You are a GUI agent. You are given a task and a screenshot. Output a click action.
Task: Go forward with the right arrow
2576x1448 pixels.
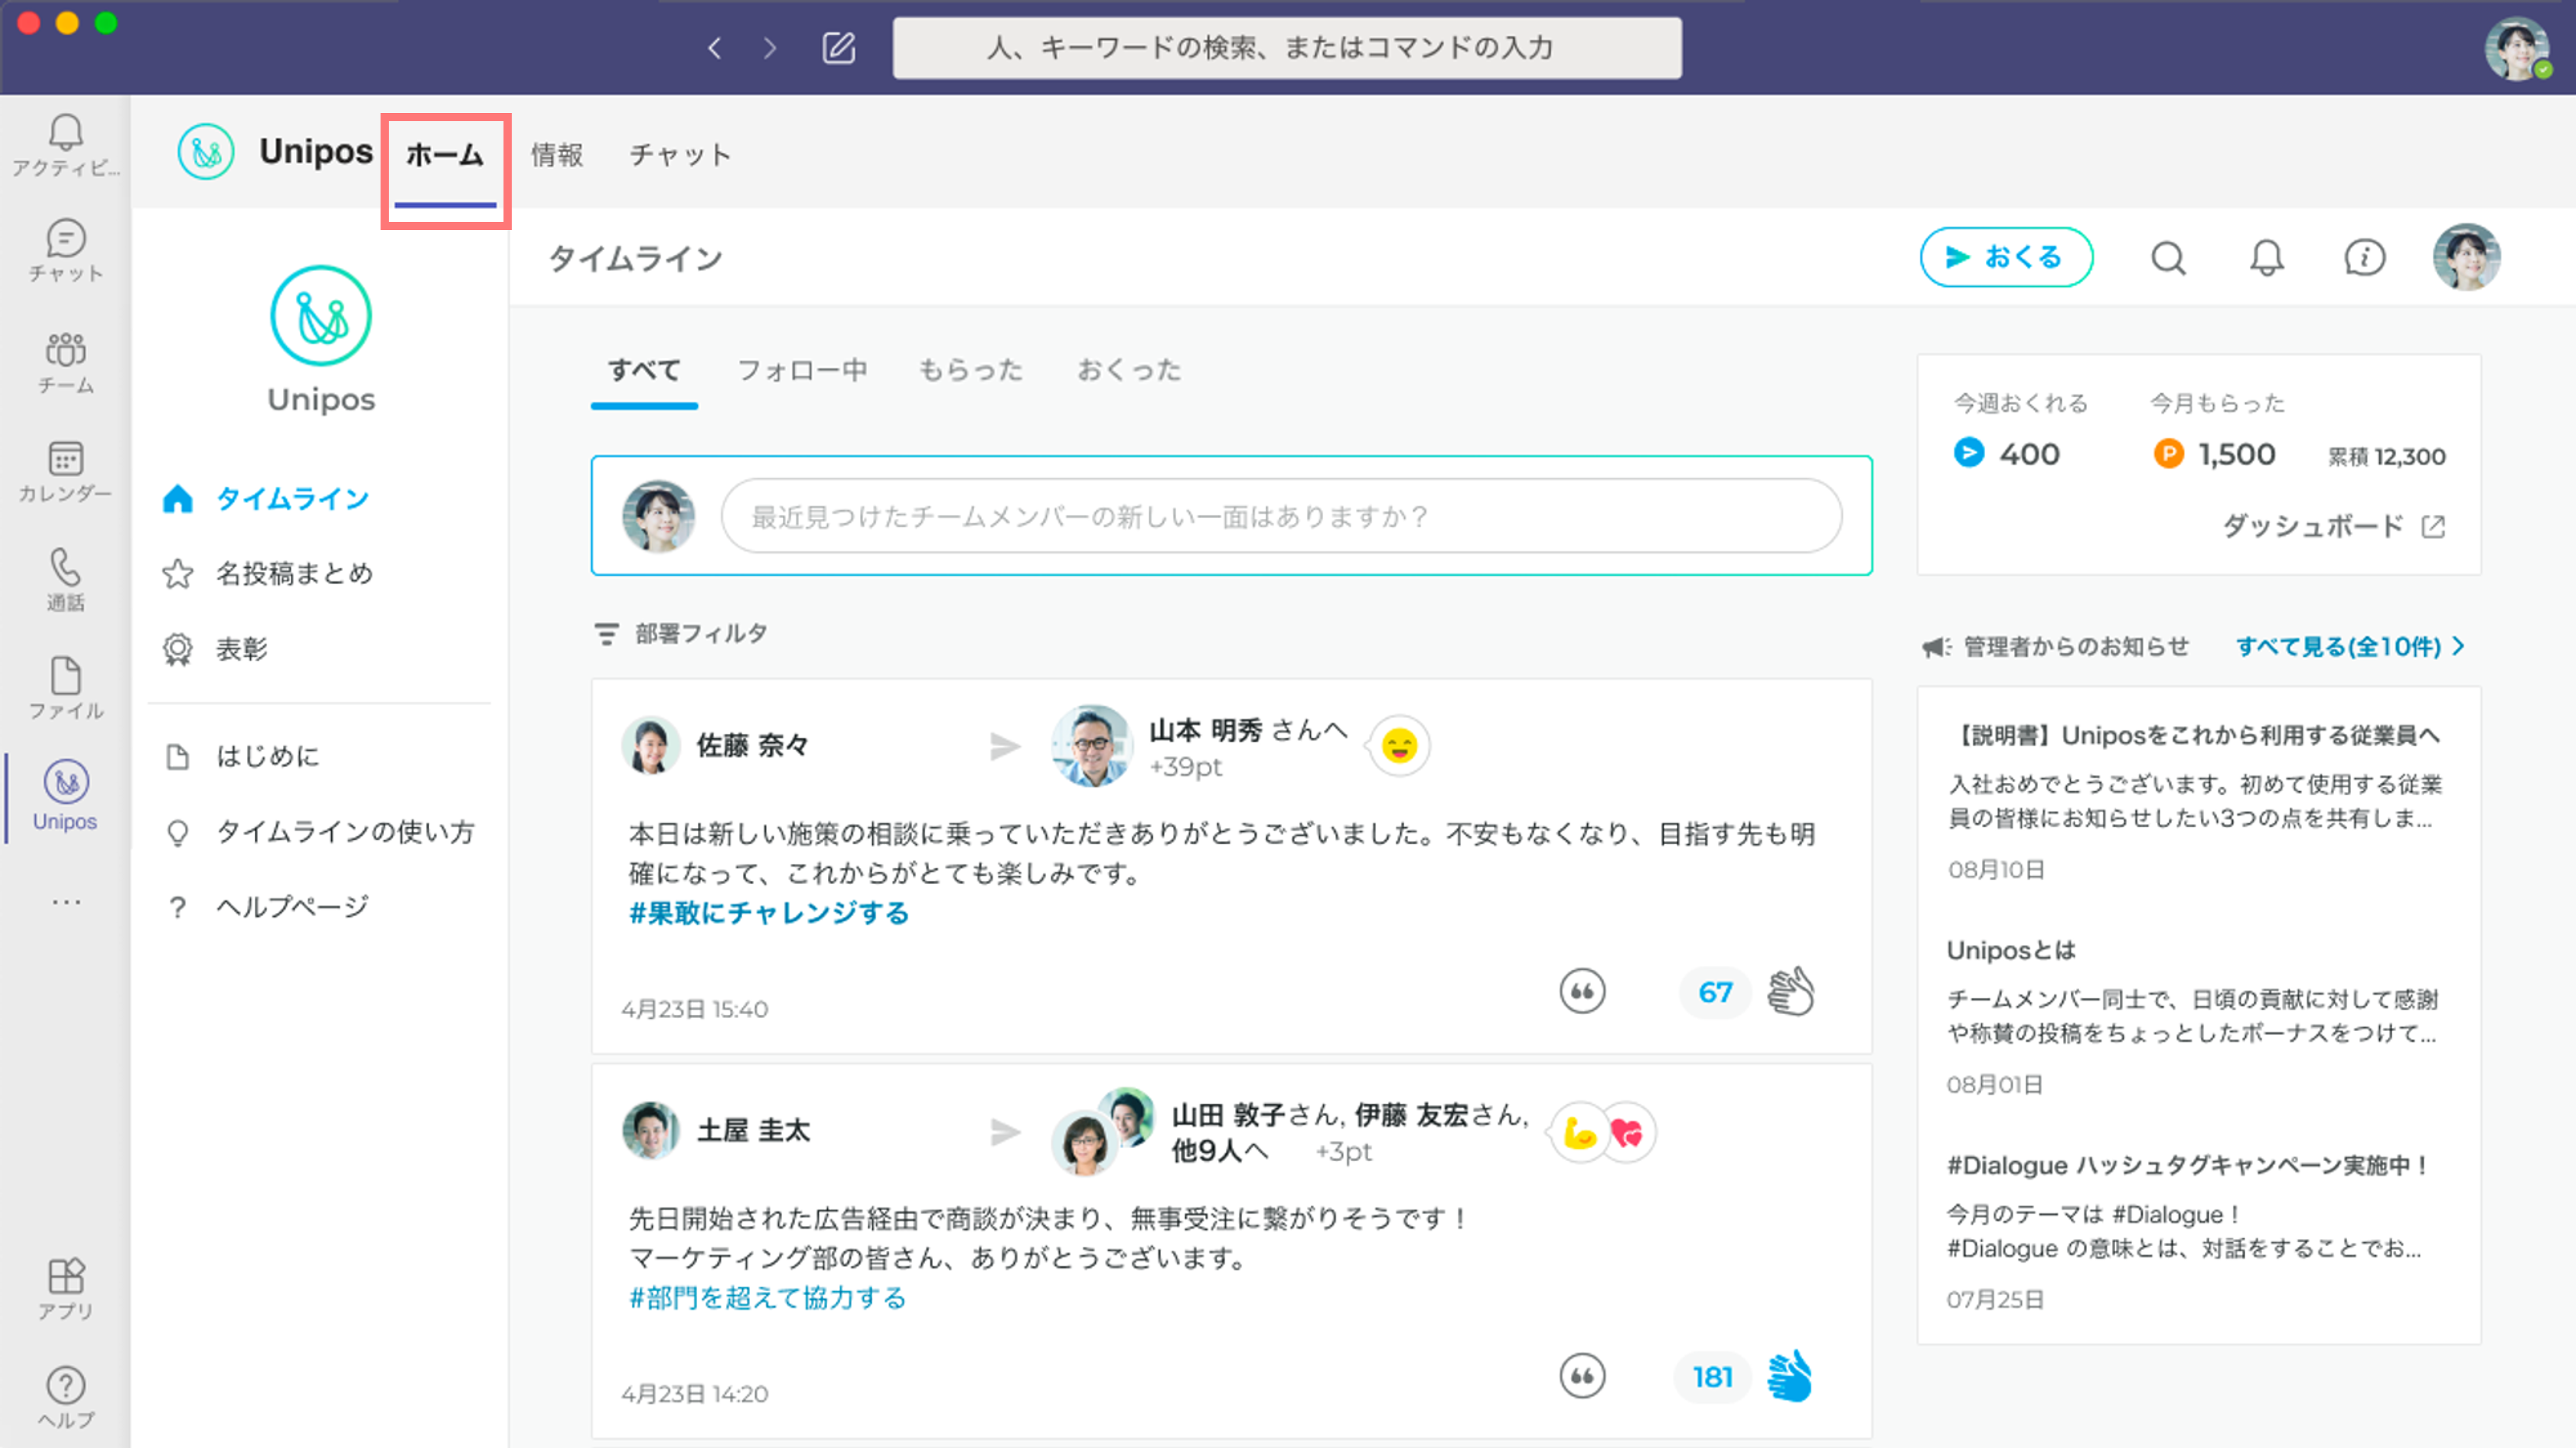(769, 48)
